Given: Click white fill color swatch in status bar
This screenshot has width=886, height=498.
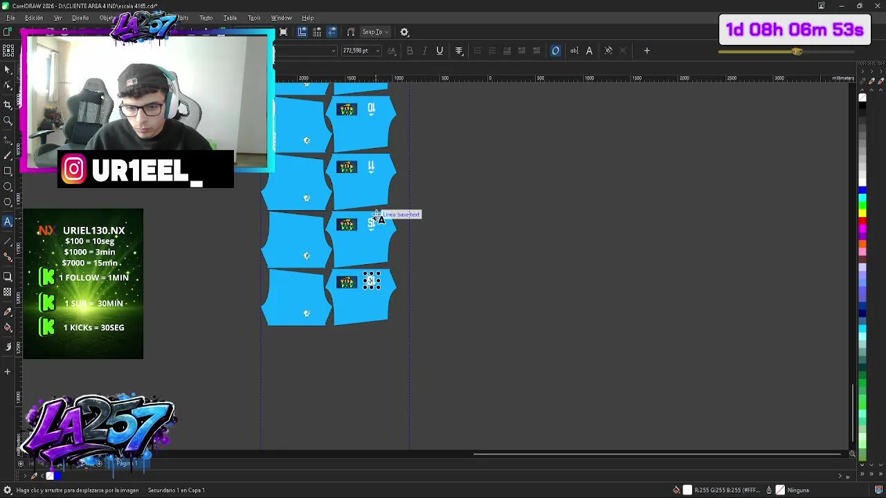Looking at the screenshot, I should [687, 490].
